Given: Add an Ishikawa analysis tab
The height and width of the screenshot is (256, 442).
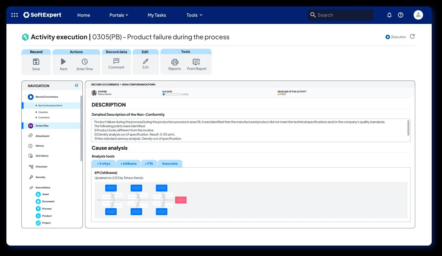Looking at the screenshot, I should click(x=128, y=164).
